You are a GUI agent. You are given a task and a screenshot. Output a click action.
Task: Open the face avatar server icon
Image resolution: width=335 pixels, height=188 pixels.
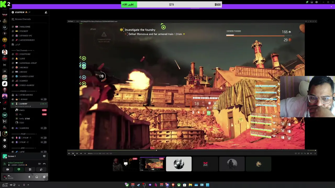click(x=5, y=52)
